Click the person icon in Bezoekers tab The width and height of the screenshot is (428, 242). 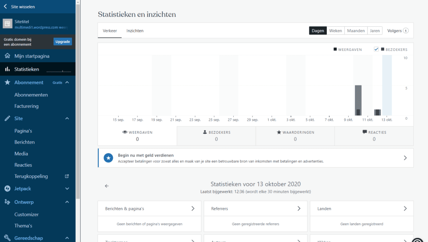(205, 132)
